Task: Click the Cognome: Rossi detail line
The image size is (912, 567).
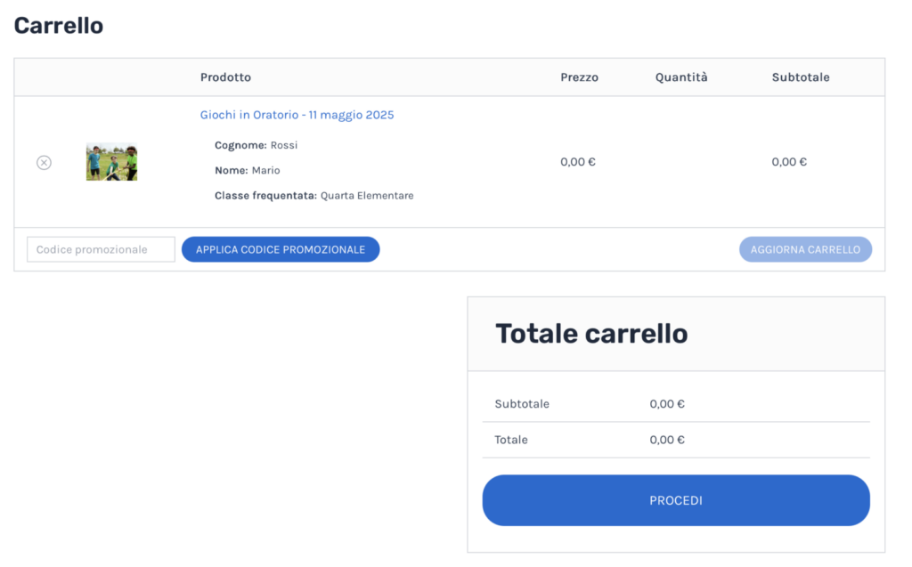Action: (256, 145)
